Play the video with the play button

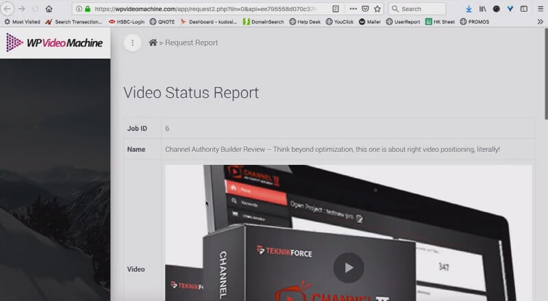[349, 267]
